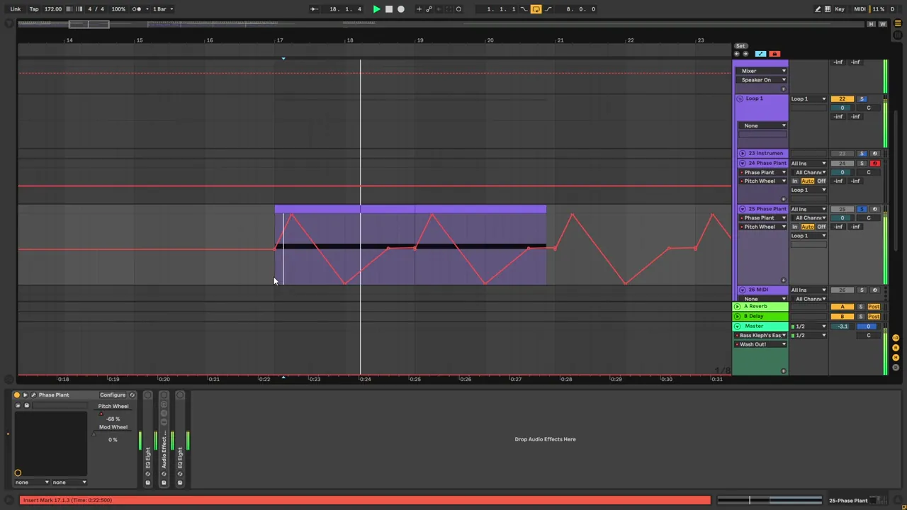
Task: Click the A Reverb return track header
Action: (760, 307)
